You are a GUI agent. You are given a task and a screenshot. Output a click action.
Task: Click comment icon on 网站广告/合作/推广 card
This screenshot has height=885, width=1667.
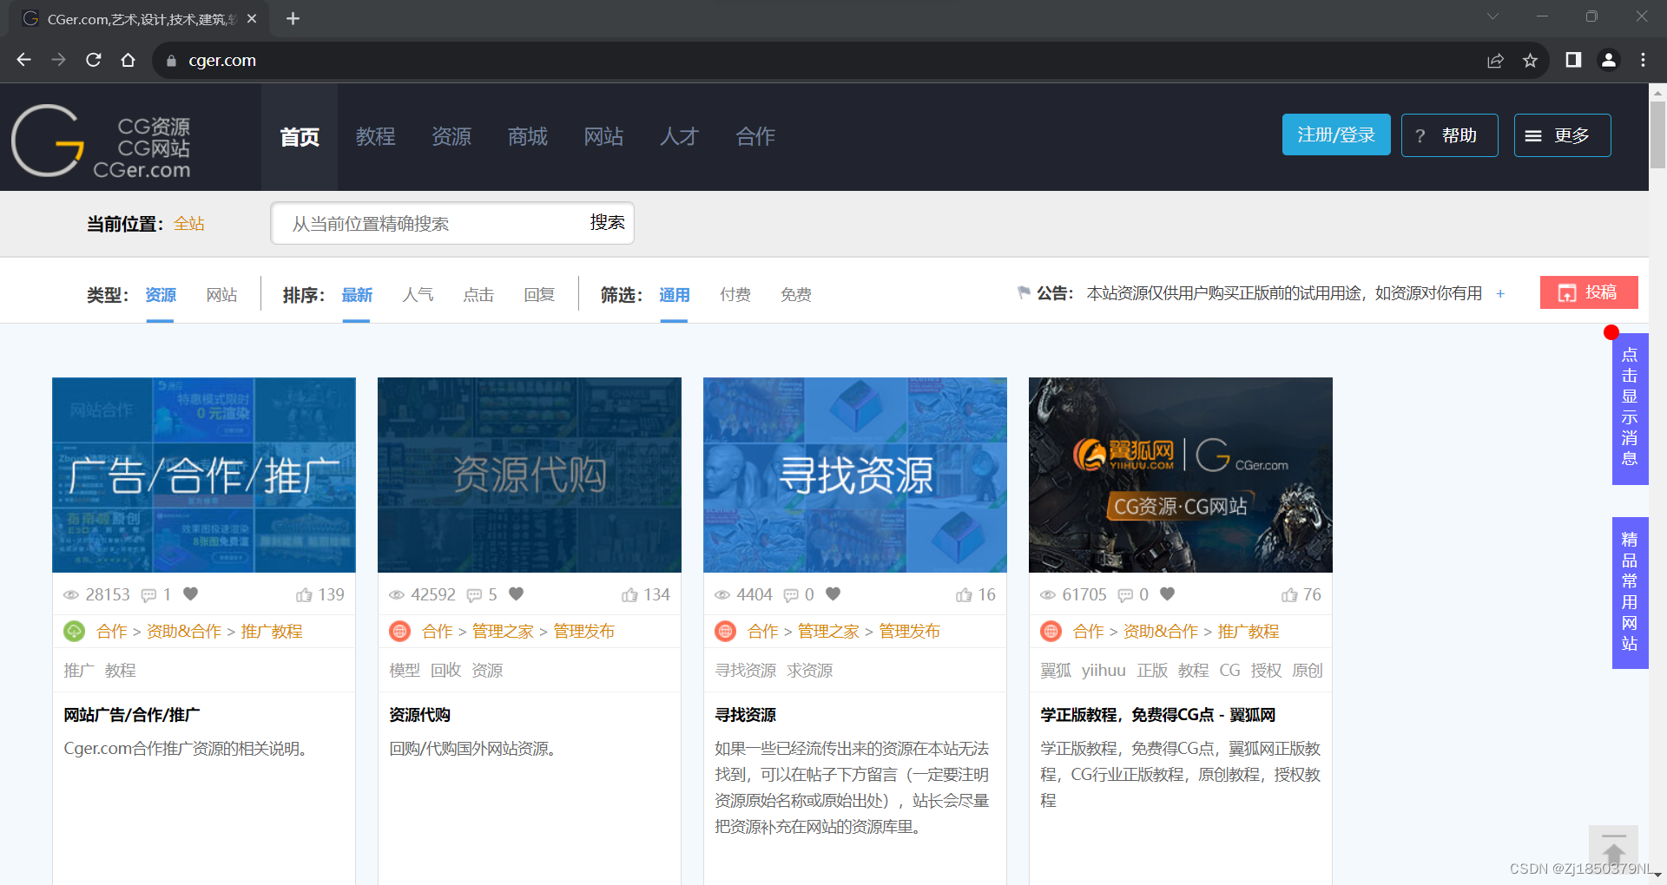(149, 594)
